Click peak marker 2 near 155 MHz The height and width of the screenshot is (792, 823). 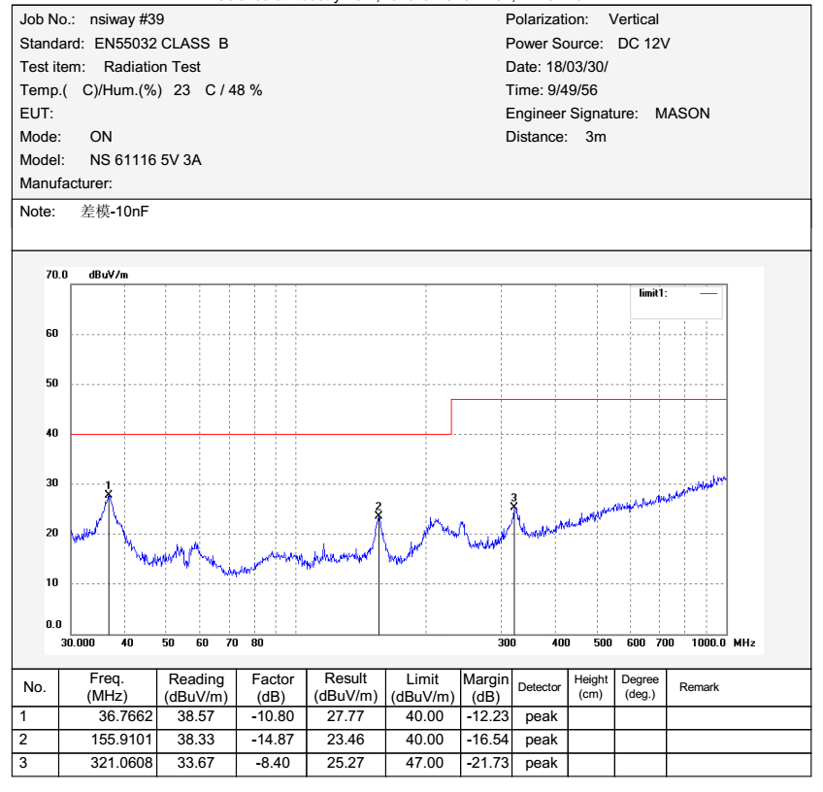tap(379, 514)
